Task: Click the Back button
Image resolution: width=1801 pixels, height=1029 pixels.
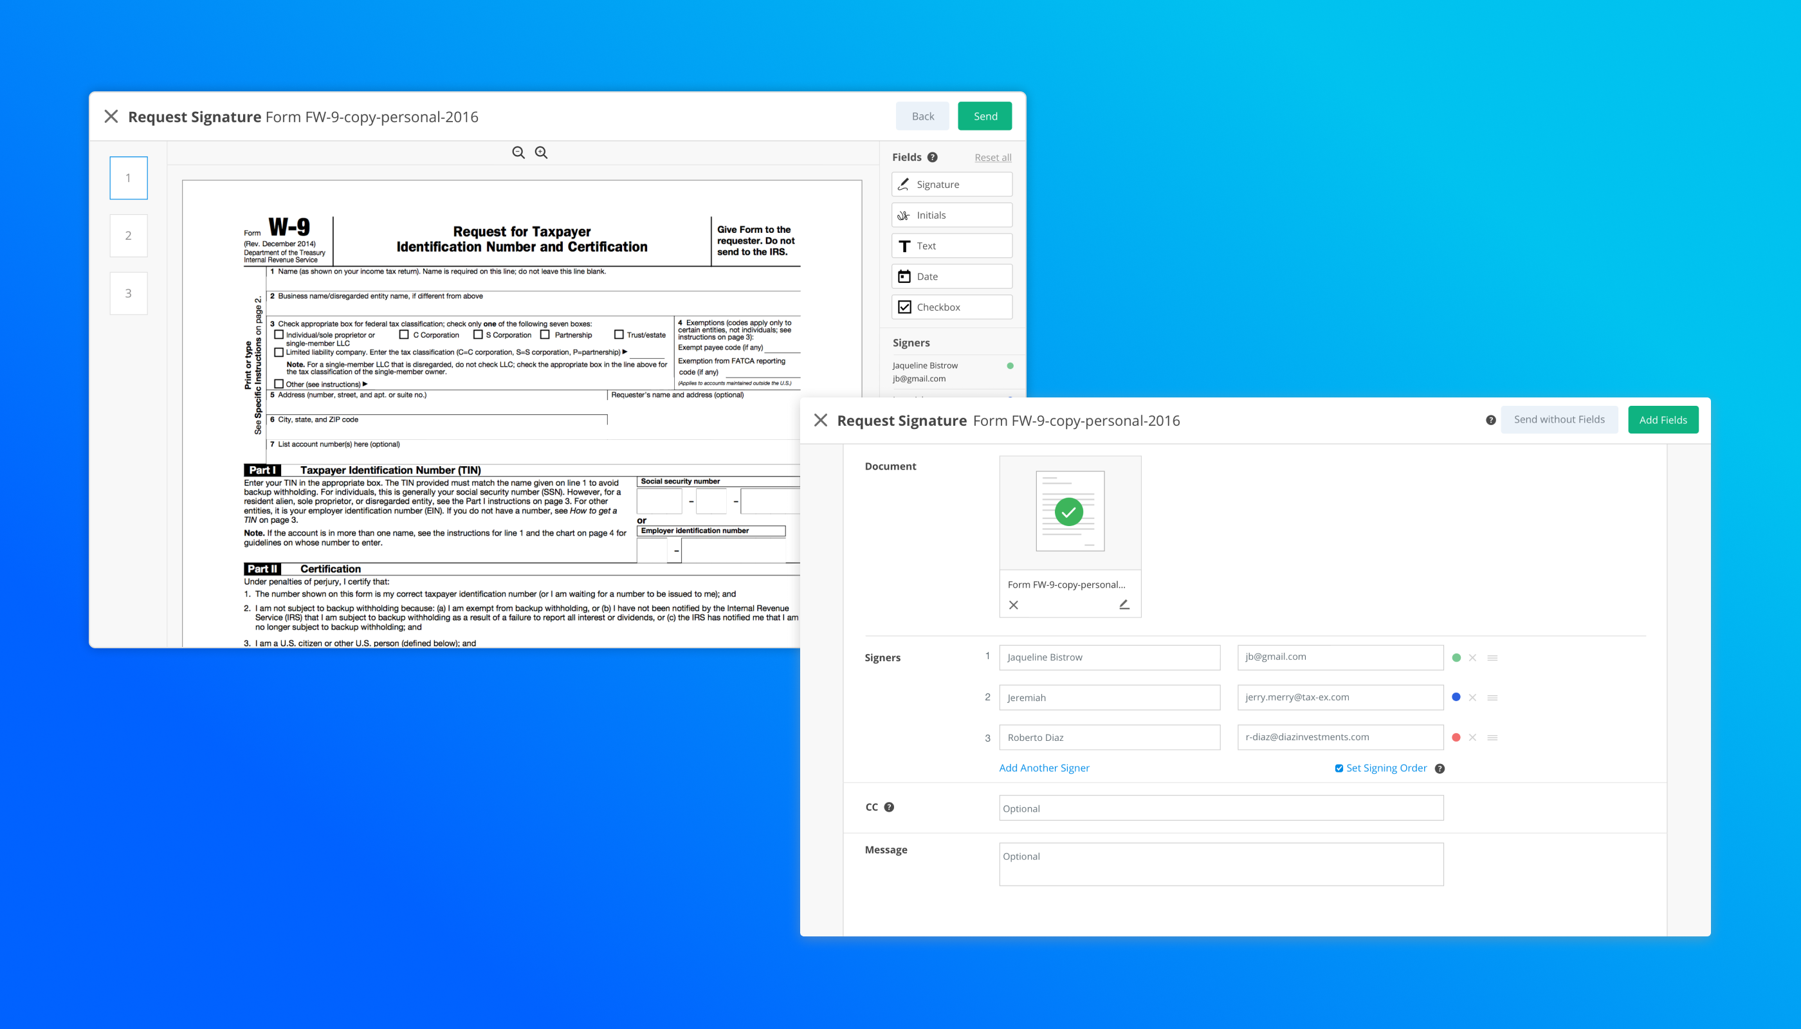Action: [x=922, y=116]
